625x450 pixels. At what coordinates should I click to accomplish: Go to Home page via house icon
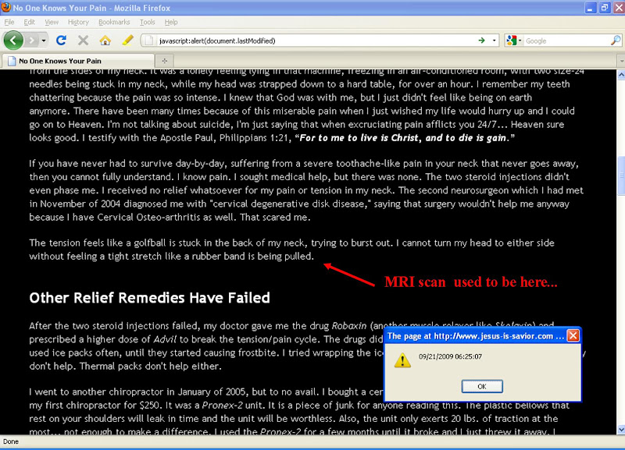pyautogui.click(x=105, y=41)
